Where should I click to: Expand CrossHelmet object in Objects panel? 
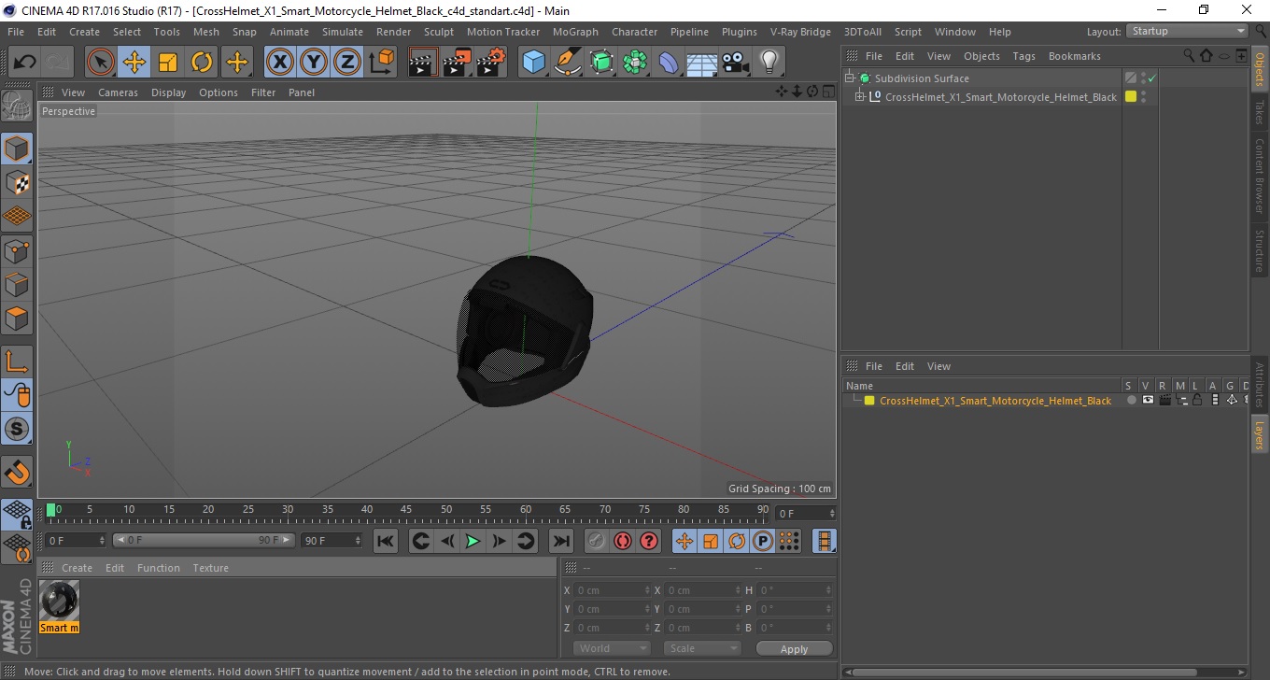pos(859,96)
